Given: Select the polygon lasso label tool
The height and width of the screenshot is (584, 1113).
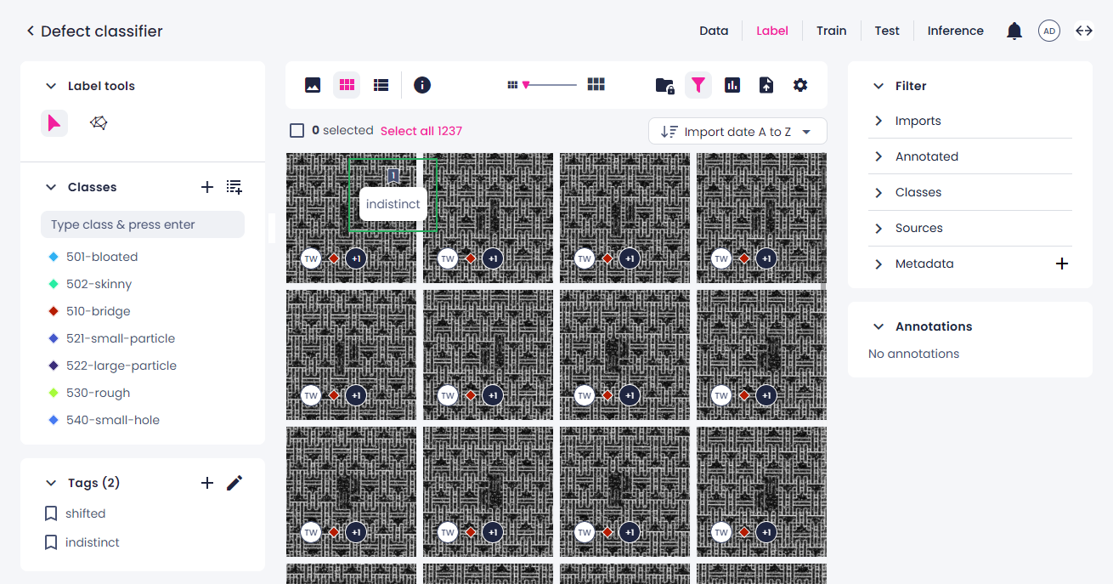Looking at the screenshot, I should coord(99,123).
